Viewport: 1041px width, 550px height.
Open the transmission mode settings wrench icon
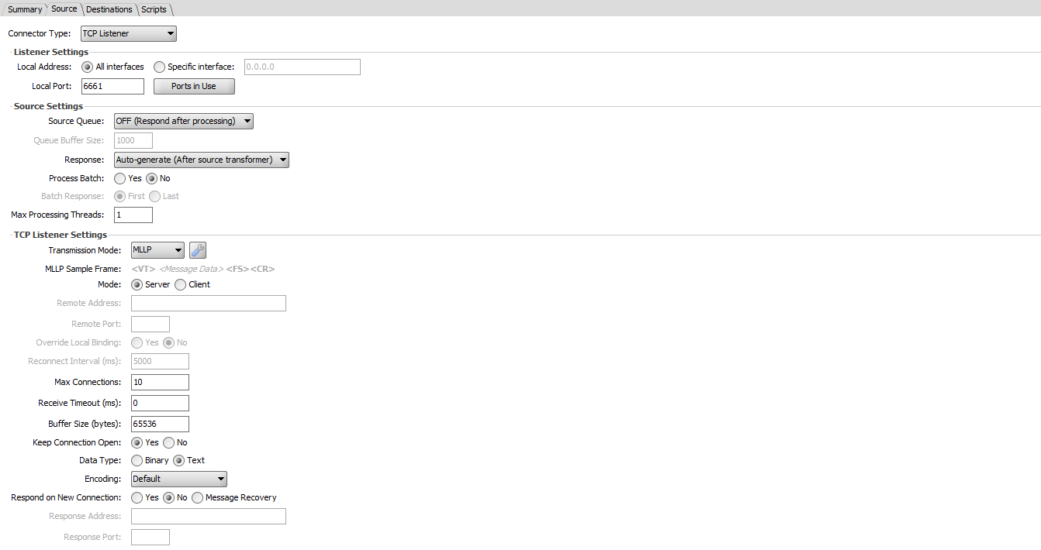click(x=198, y=250)
